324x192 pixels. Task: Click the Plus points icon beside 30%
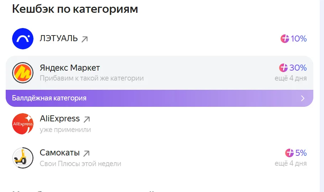click(x=283, y=67)
